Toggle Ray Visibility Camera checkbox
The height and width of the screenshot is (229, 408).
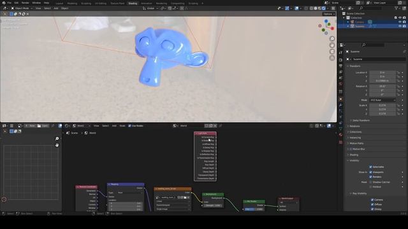pyautogui.click(x=372, y=200)
